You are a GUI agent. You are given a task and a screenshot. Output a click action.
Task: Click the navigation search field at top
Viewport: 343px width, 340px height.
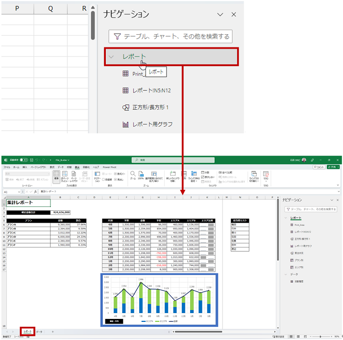click(x=170, y=36)
